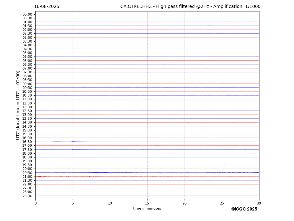Select the 22:00 time row label
294x221 pixels.
pyautogui.click(x=27, y=184)
